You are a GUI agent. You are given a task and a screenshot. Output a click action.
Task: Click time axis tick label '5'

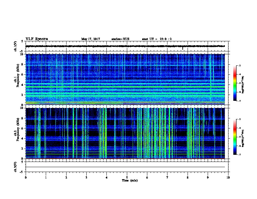[127, 177]
